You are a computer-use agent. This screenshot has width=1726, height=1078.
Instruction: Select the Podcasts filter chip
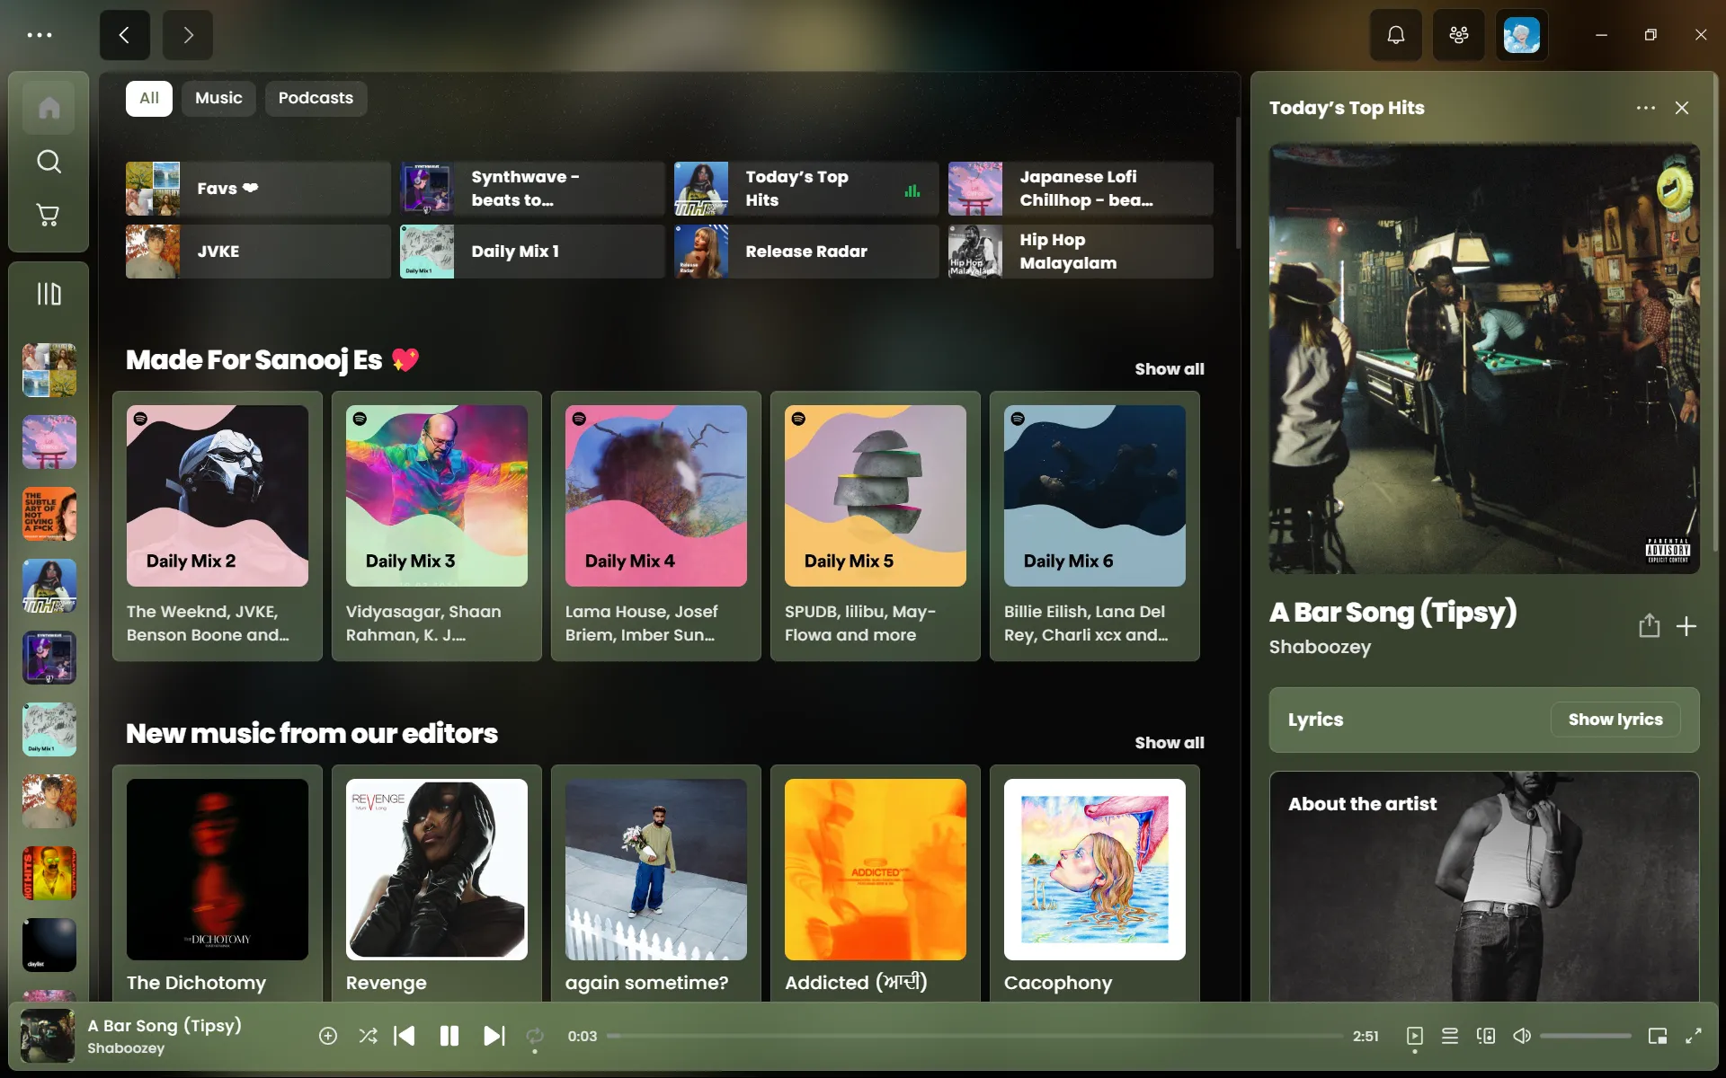316,98
